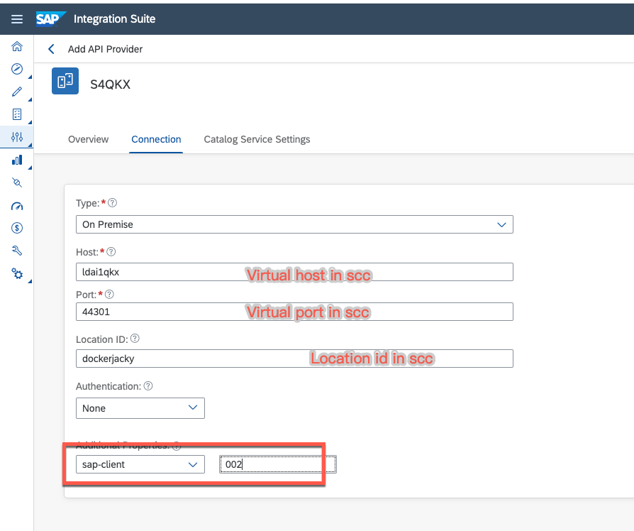Open the Authentication dropdown showing None
634x531 pixels.
pos(140,408)
